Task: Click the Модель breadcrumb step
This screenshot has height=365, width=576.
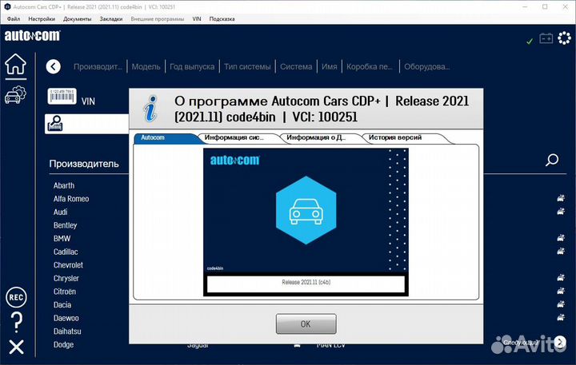Action: pos(146,67)
